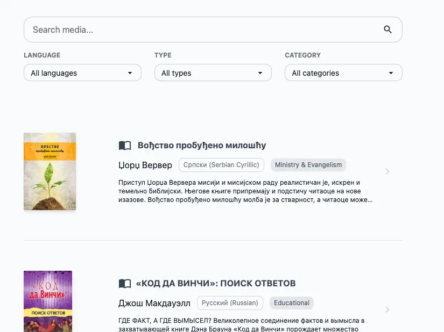Select the Русский (Russian) language pill

click(230, 302)
